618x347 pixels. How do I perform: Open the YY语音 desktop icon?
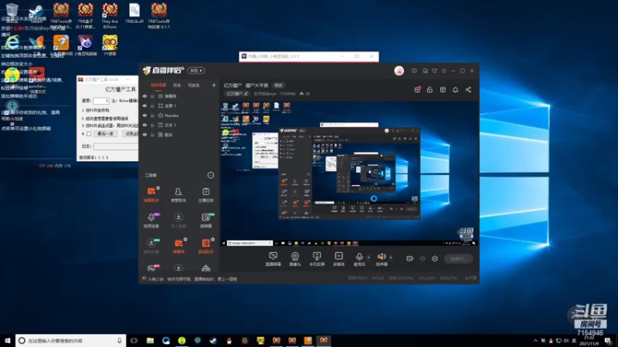(110, 45)
